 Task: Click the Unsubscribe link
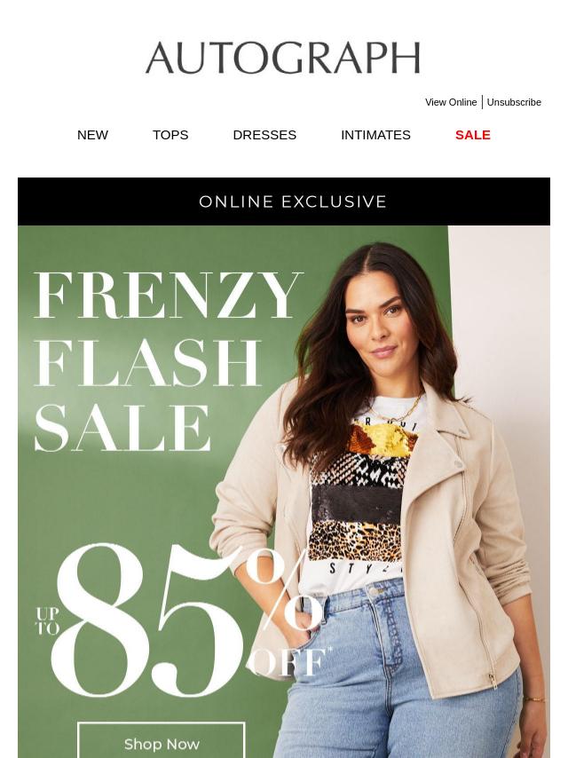pos(514,102)
